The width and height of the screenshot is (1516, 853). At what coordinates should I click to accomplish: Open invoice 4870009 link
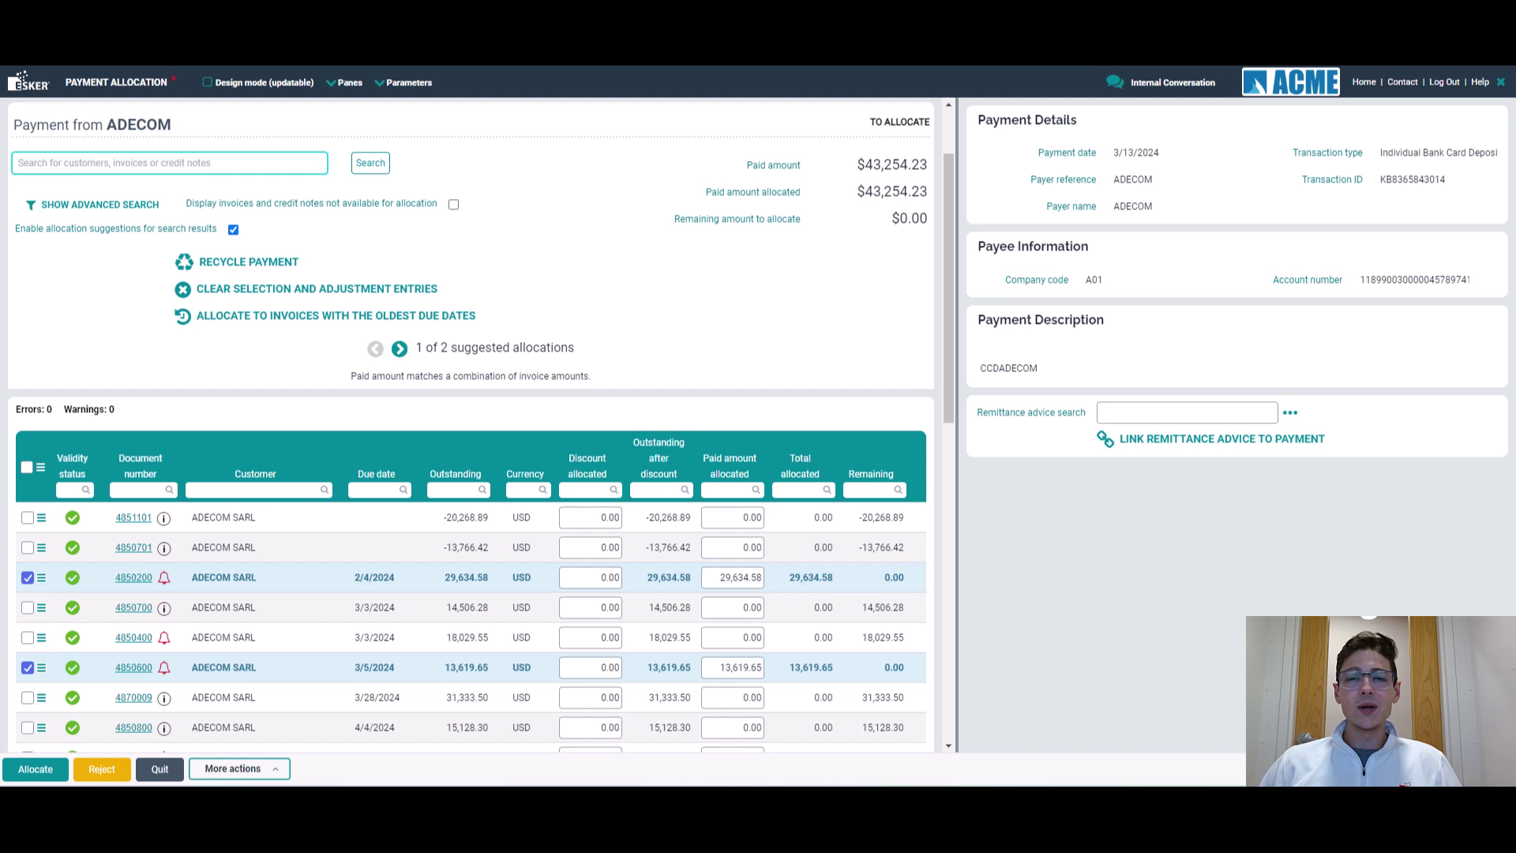pos(133,697)
